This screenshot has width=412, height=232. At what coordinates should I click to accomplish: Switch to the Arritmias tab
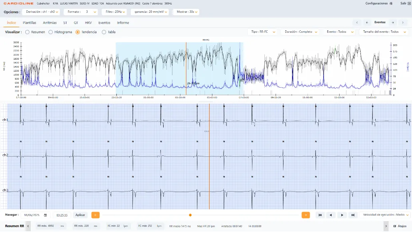click(x=50, y=23)
